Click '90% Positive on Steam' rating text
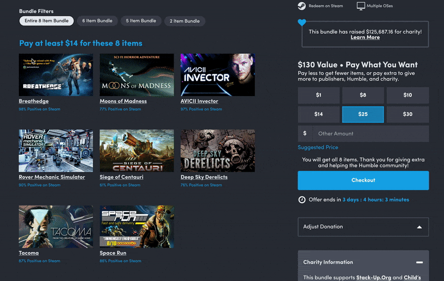Screen dimensions: 444x281 (39, 185)
